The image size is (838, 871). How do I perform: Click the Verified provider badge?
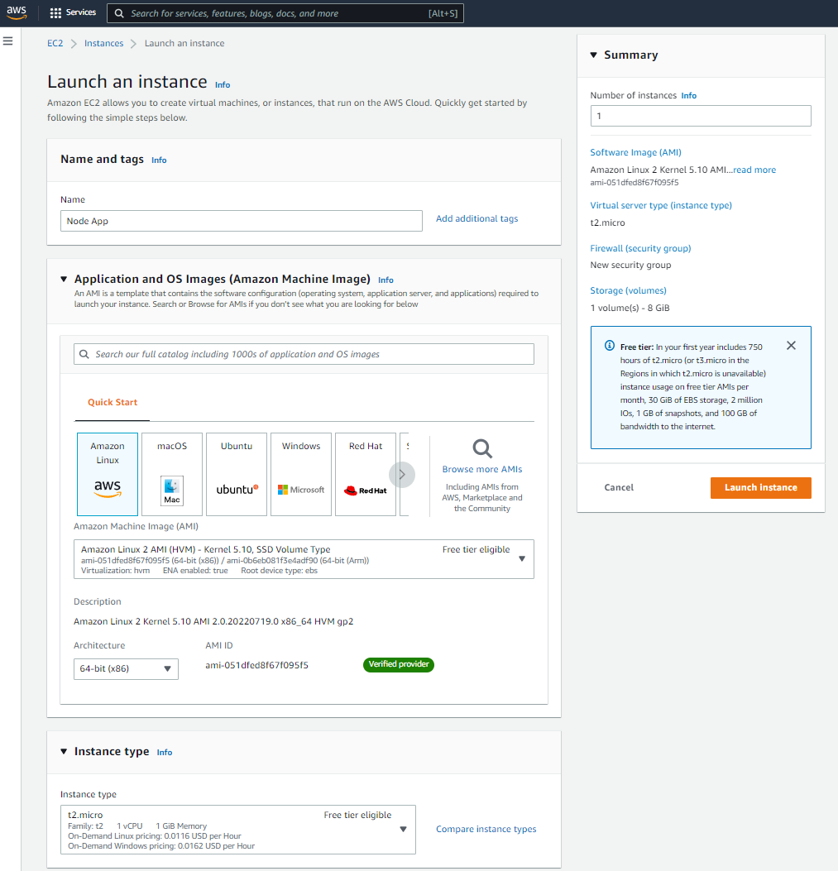click(x=399, y=664)
